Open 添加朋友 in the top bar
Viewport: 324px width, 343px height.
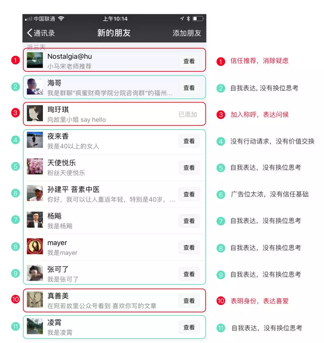point(187,33)
